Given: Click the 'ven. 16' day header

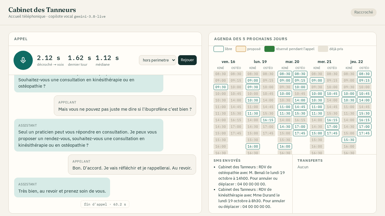Looking at the screenshot, I should click(228, 61).
